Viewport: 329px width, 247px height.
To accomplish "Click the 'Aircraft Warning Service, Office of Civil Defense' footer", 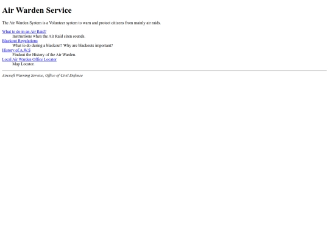I will (43, 76).
